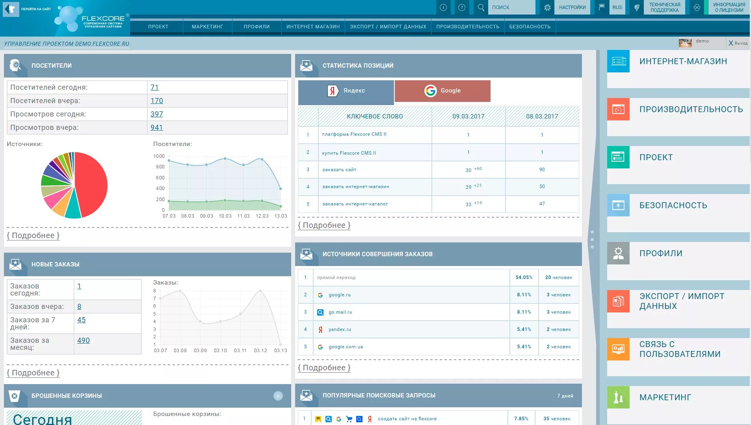The width and height of the screenshot is (751, 425).
Task: Open the info circle icon in header
Action: tap(443, 7)
